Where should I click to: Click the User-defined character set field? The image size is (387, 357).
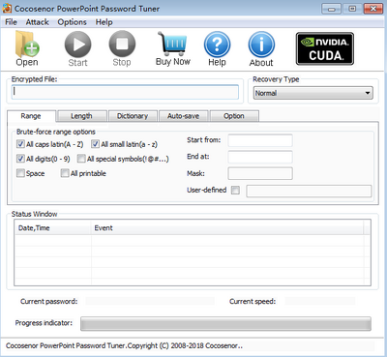coord(309,191)
